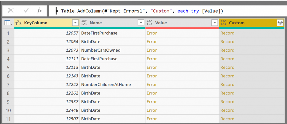287x124 pixels.
Task: Click in the formula bar text field
Action: point(168,11)
